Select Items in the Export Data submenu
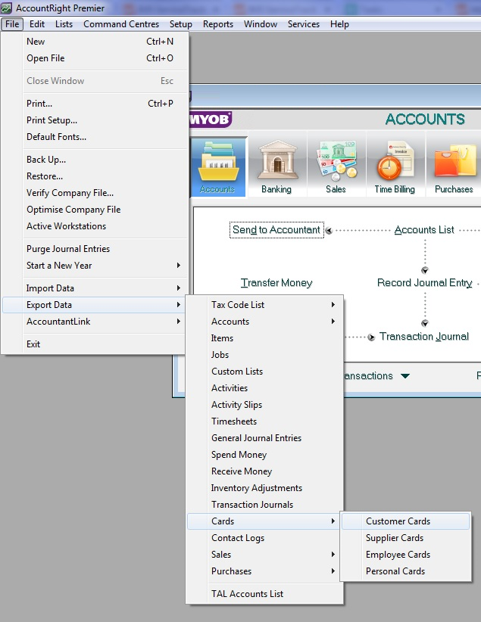Viewport: 481px width, 622px height. pyautogui.click(x=264, y=338)
